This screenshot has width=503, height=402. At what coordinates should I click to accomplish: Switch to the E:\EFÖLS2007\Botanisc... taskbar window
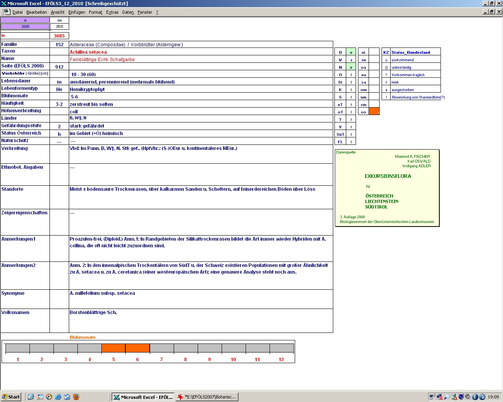coord(207,397)
